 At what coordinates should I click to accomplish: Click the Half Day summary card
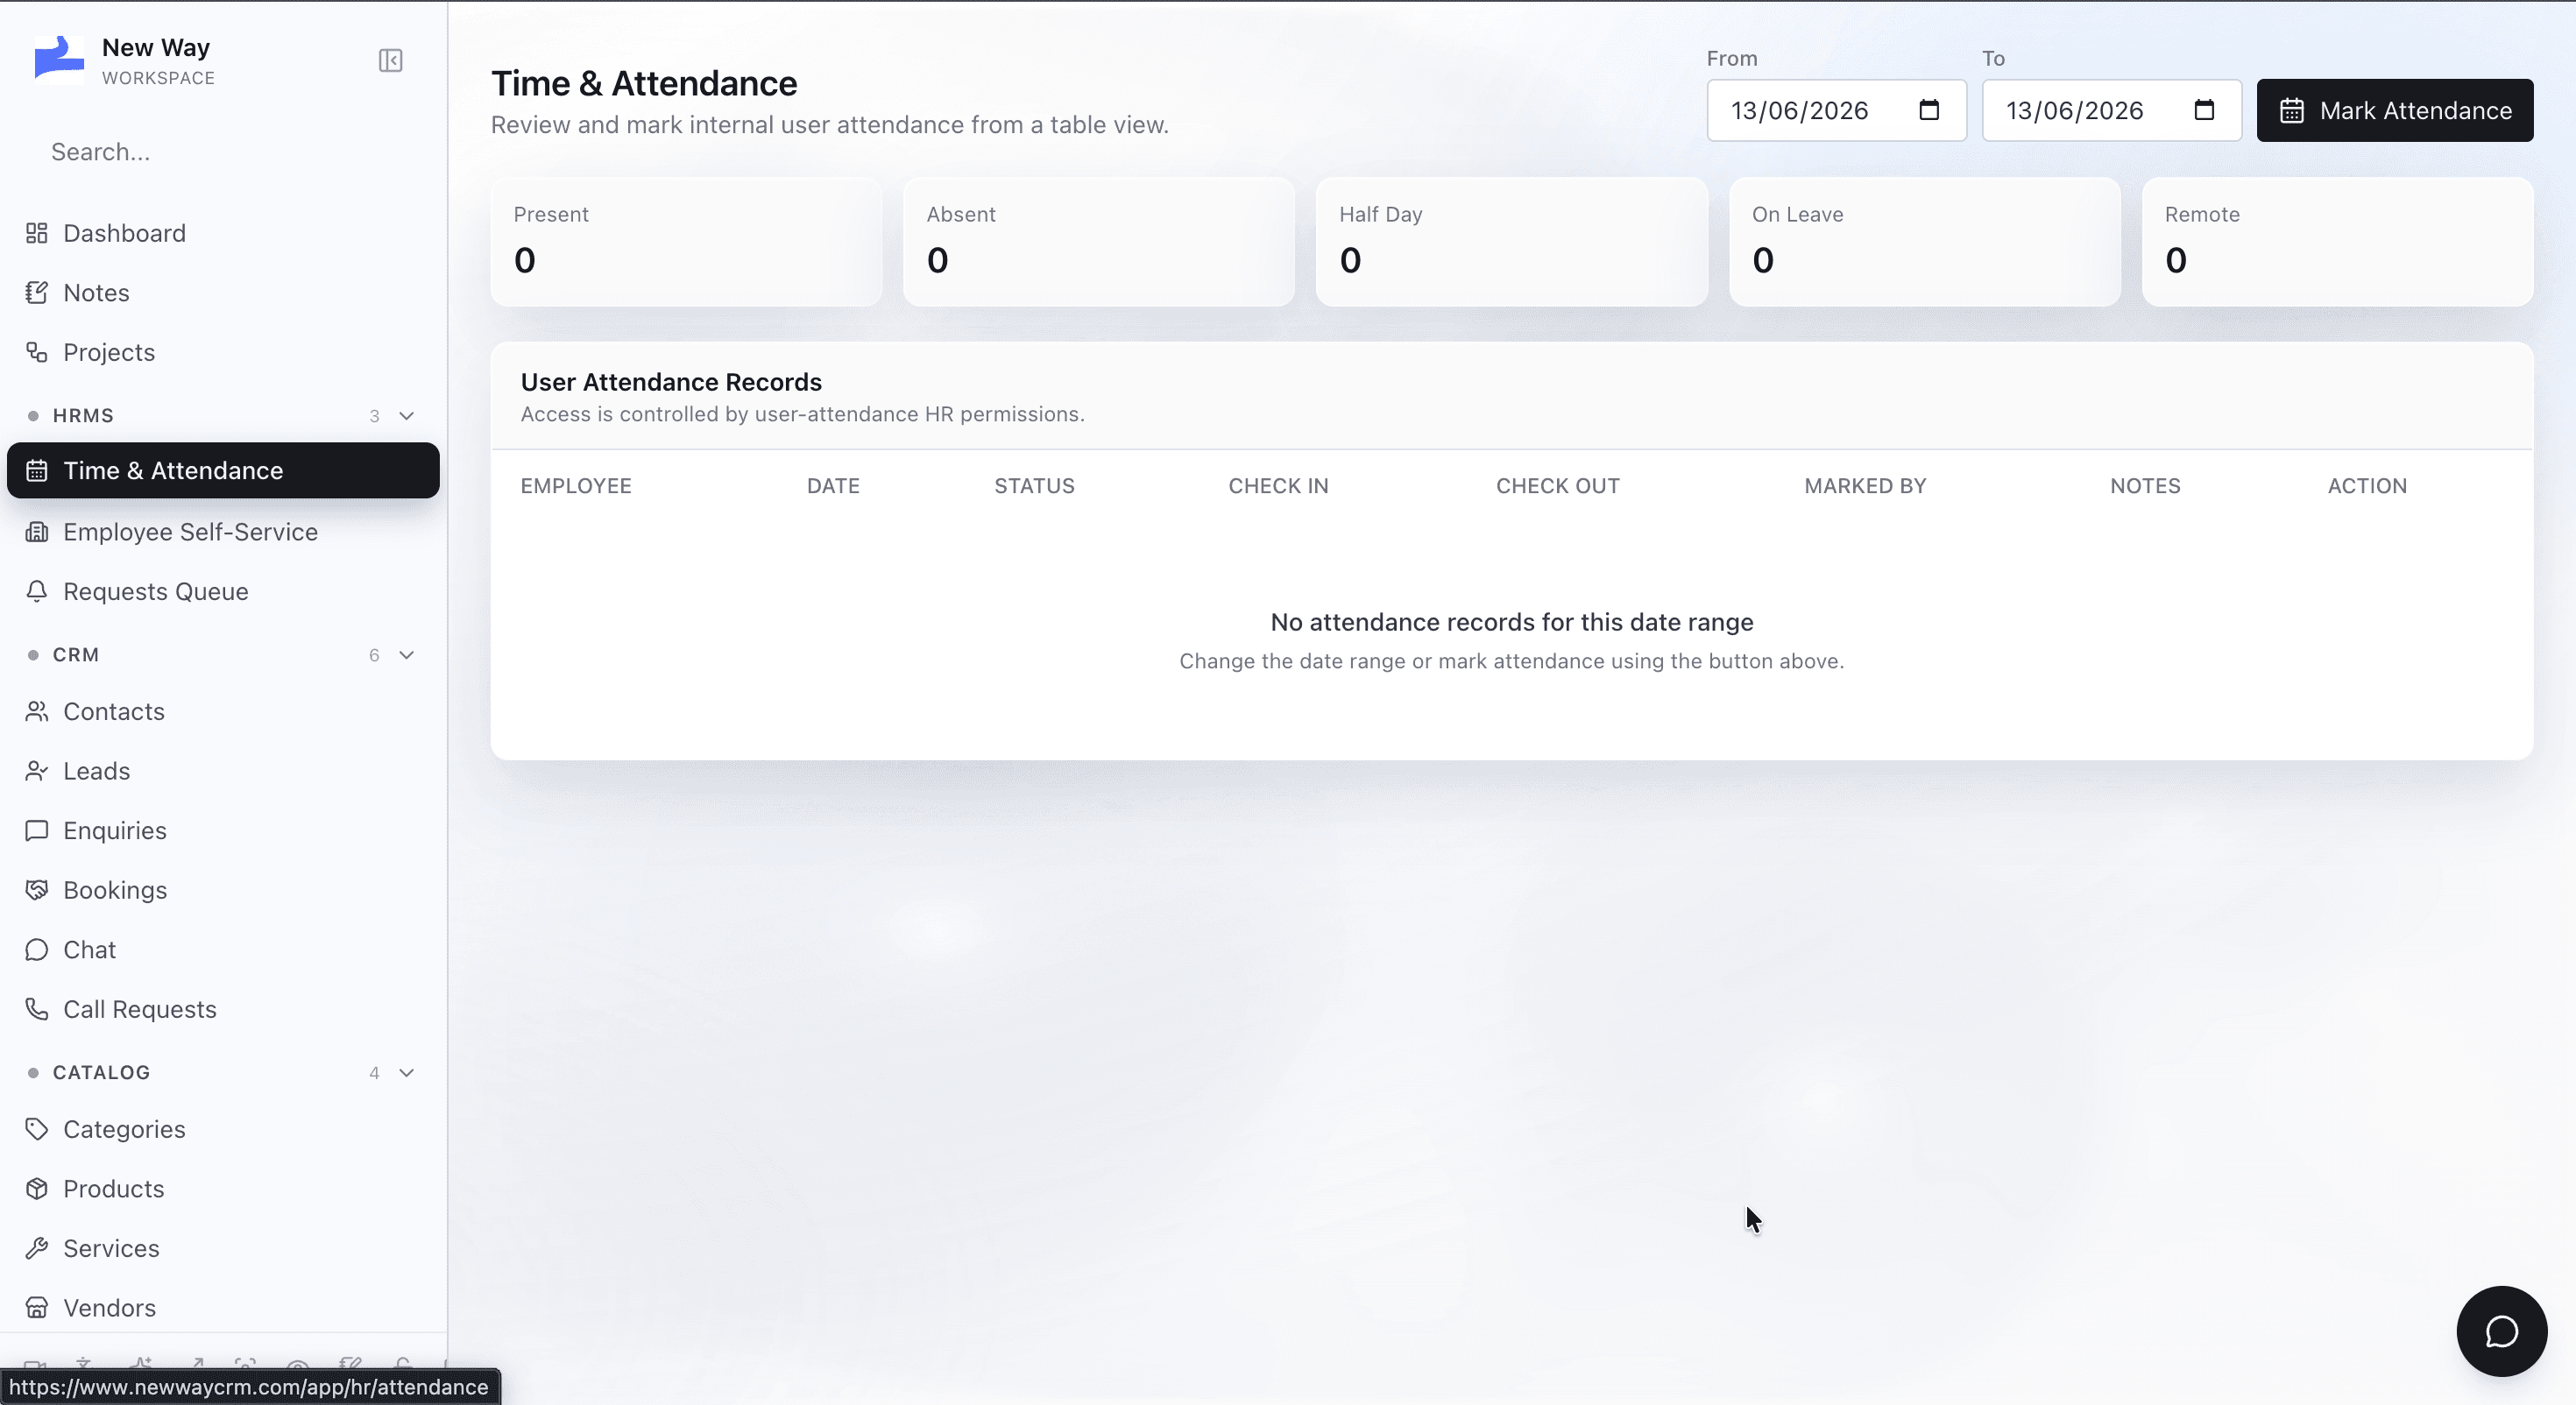coord(1512,242)
